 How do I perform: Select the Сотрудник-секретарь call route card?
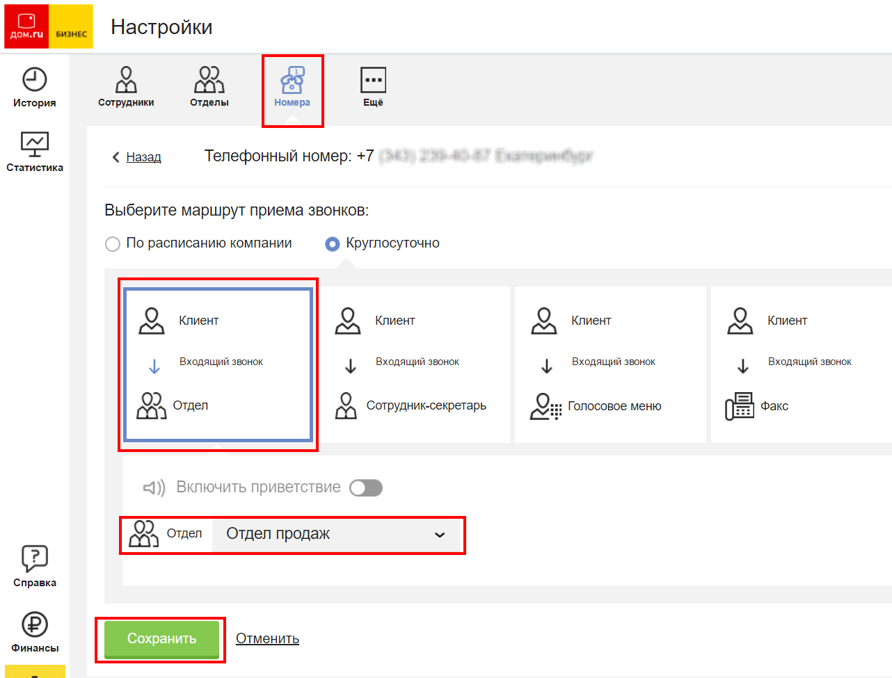pyautogui.click(x=414, y=364)
